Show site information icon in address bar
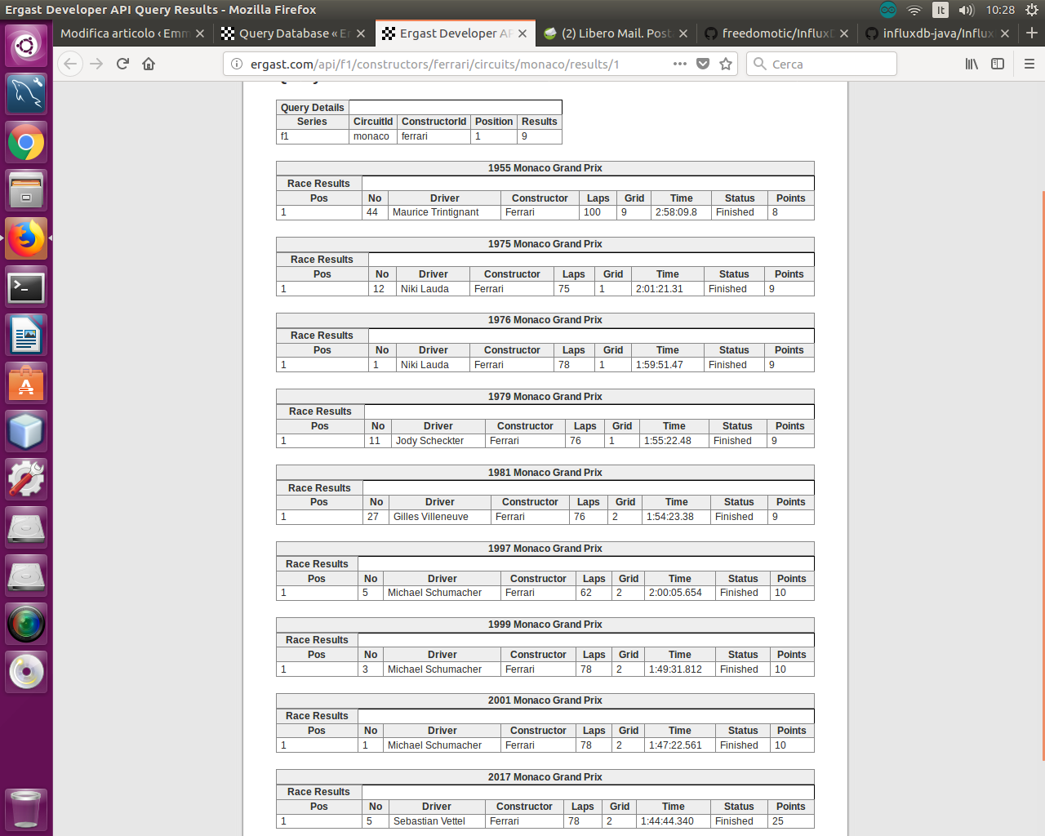The image size is (1045, 836). point(237,64)
